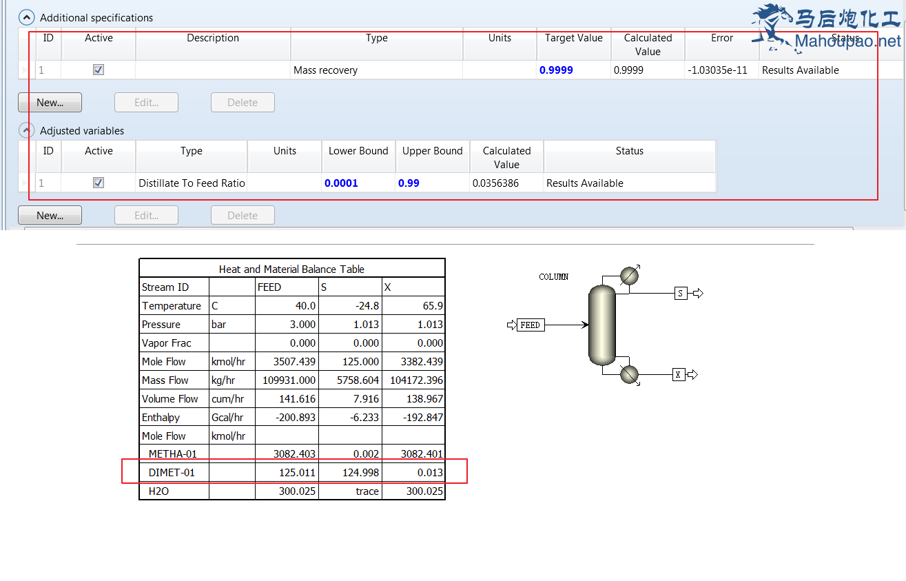The width and height of the screenshot is (906, 581).
Task: Click New... under Adjusted variables
Action: [x=50, y=216]
